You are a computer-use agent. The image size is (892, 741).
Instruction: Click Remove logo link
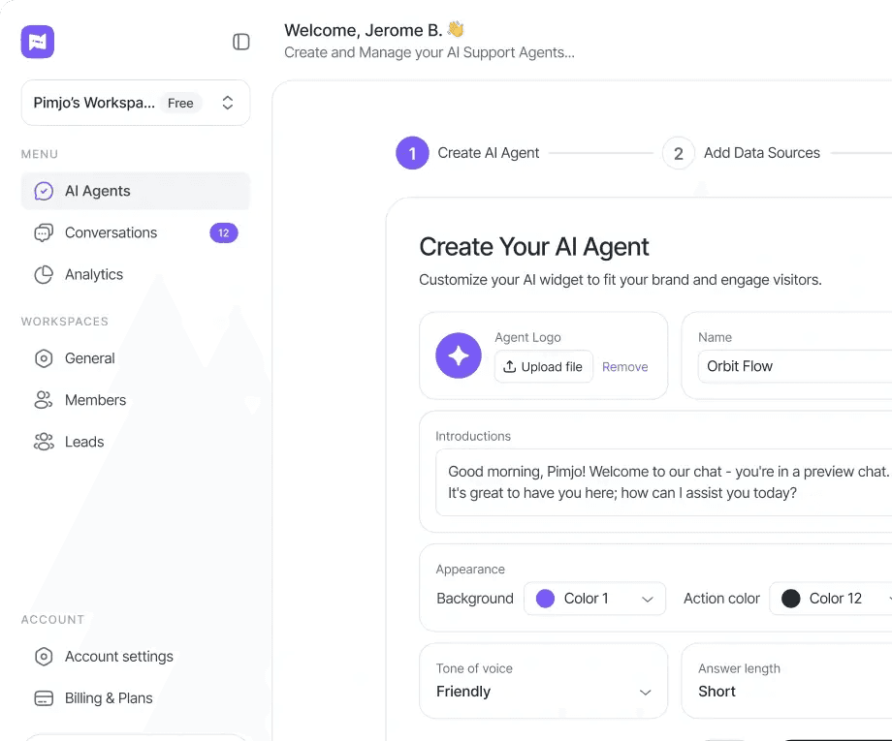pyautogui.click(x=624, y=367)
